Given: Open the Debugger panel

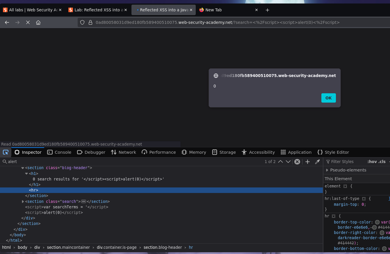Looking at the screenshot, I should [91, 152].
